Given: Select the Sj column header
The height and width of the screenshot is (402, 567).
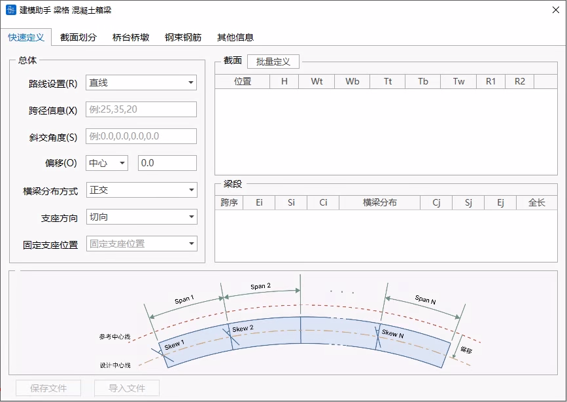Looking at the screenshot, I should click(468, 202).
